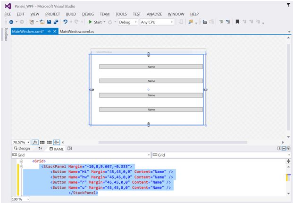
Task: Open the BUILD menu
Action: coord(71,14)
